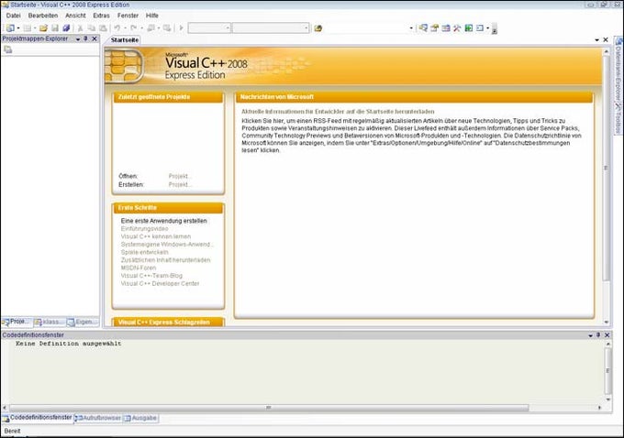Image resolution: width=624 pixels, height=438 pixels.
Task: Click the Undo arrow icon
Action: [117, 27]
